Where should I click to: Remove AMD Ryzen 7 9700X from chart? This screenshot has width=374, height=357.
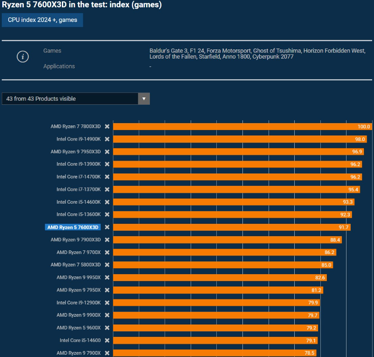point(107,253)
